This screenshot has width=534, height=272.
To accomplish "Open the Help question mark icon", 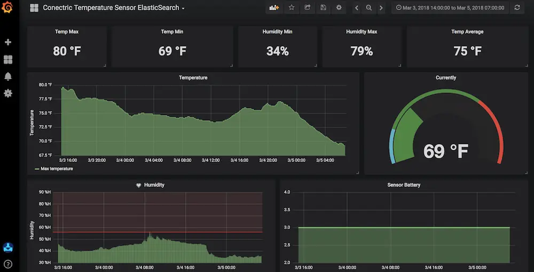I will pos(8,264).
